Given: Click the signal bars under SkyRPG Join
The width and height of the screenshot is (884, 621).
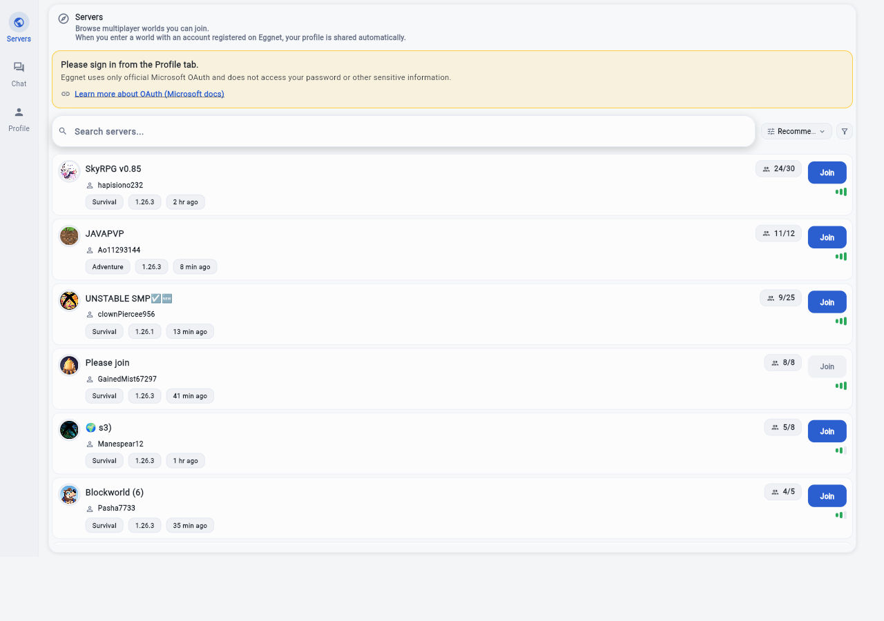Looking at the screenshot, I should click(840, 192).
